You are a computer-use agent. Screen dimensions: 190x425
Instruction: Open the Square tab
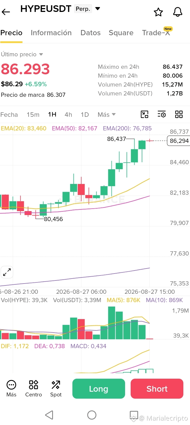[x=121, y=33]
